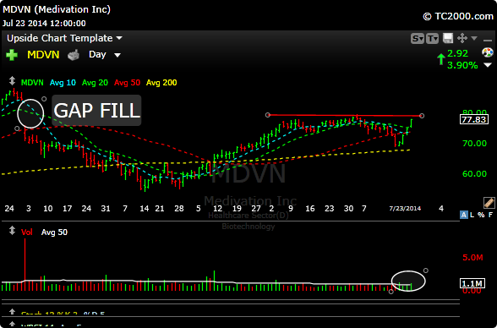
Task: Click the 70.00 price axis label
Action: point(474,143)
